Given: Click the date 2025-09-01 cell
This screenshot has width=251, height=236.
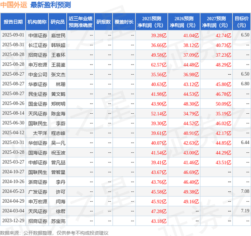Looking at the screenshot, I should click(x=13, y=35).
